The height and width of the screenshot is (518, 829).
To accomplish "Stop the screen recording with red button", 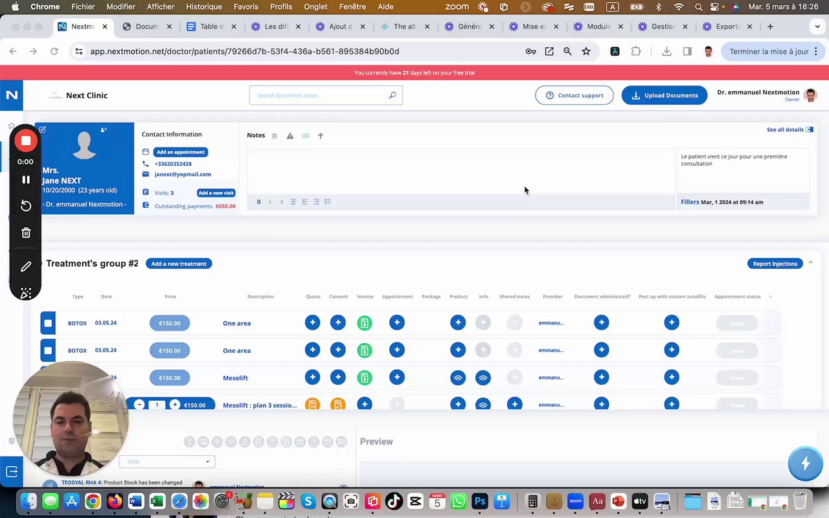I will click(26, 141).
